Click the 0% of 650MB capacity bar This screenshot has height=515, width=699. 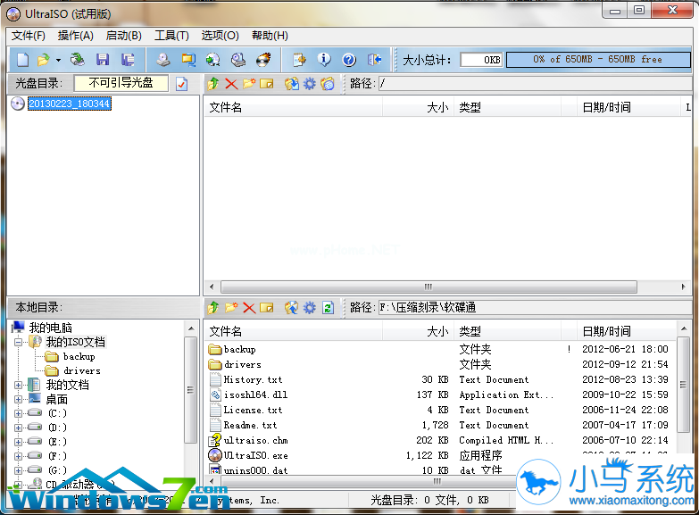598,59
